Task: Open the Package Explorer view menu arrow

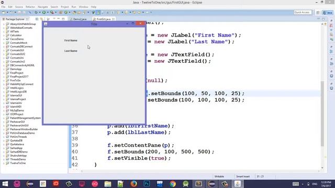Action: tap(54, 19)
